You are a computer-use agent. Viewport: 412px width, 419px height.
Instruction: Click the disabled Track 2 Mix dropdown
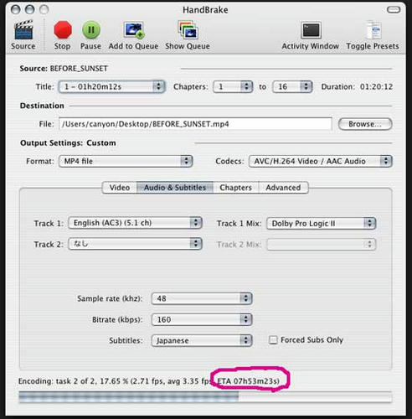click(x=322, y=245)
